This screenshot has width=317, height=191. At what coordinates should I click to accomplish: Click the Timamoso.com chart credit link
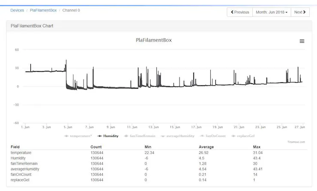(x=296, y=142)
